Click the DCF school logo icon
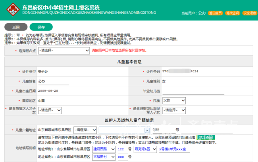Screen dimensions: 258x162 coord(13,9)
